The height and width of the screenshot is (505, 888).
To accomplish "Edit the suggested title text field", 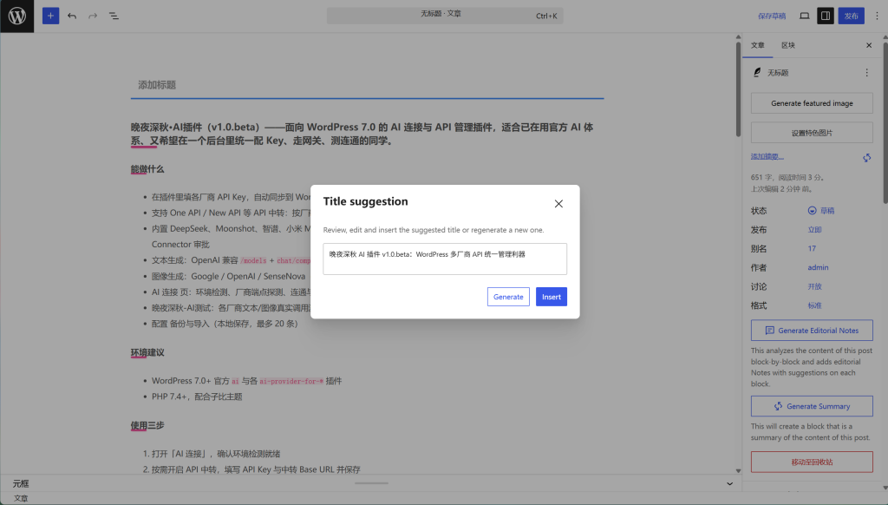I will pyautogui.click(x=445, y=259).
